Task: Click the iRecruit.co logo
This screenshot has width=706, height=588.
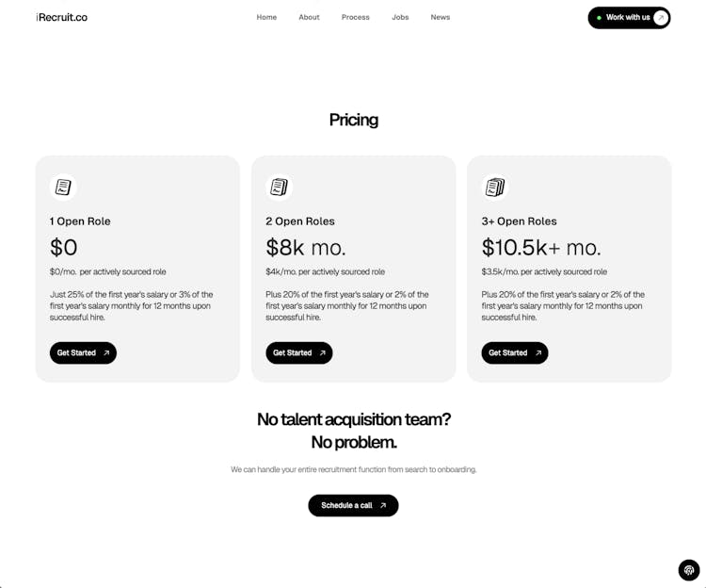Action: coord(62,18)
